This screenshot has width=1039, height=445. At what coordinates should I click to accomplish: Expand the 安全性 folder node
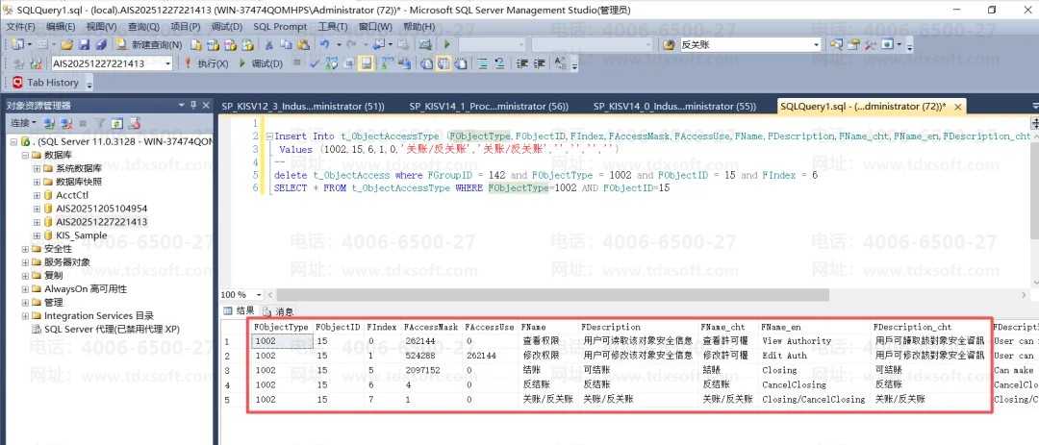[25, 249]
